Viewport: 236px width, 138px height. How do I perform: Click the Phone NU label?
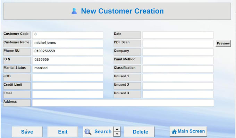(x=17, y=52)
